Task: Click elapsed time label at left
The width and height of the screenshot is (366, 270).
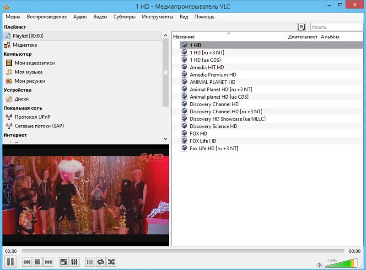Action: coord(11,251)
